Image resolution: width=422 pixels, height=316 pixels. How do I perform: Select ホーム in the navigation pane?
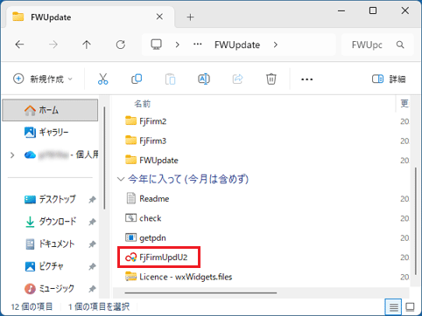pyautogui.click(x=50, y=110)
